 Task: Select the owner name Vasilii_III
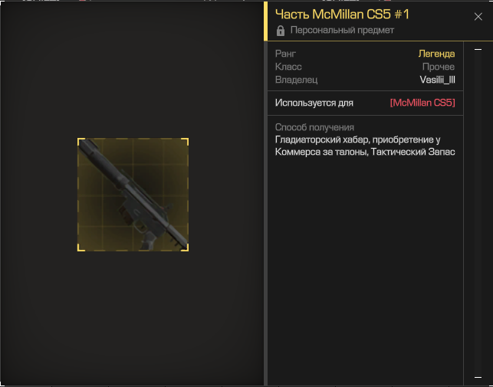tap(437, 80)
